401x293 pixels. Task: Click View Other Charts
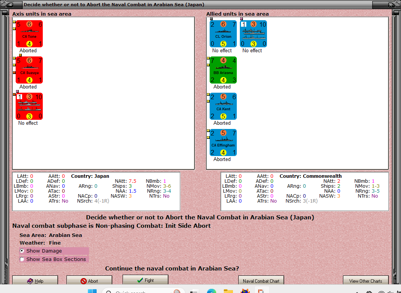[366, 280]
